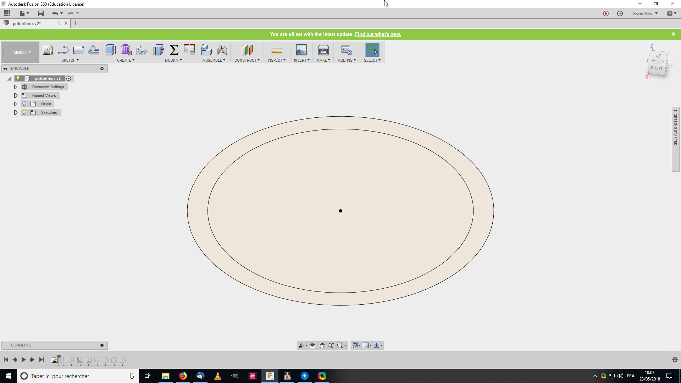This screenshot has height=383, width=681.
Task: Open the SKETCH menu
Action: click(70, 60)
